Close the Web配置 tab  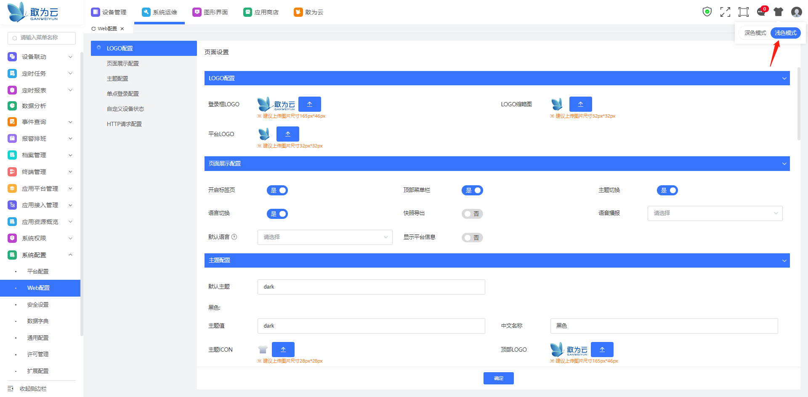[122, 29]
